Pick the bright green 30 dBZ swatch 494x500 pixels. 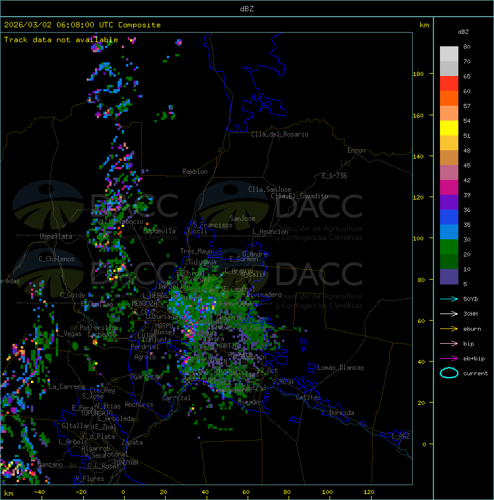[449, 247]
